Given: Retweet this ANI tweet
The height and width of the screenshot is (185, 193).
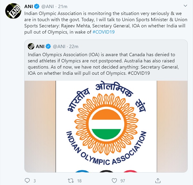Looking at the screenshot, I should point(71,181).
